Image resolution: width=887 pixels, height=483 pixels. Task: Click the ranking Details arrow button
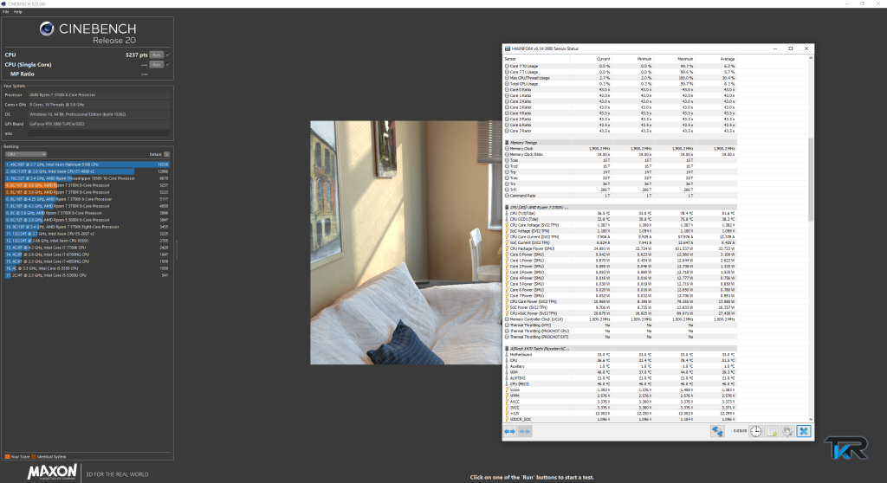[167, 154]
